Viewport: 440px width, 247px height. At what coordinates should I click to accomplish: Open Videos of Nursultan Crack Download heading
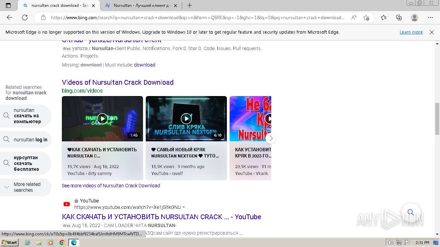(x=118, y=82)
